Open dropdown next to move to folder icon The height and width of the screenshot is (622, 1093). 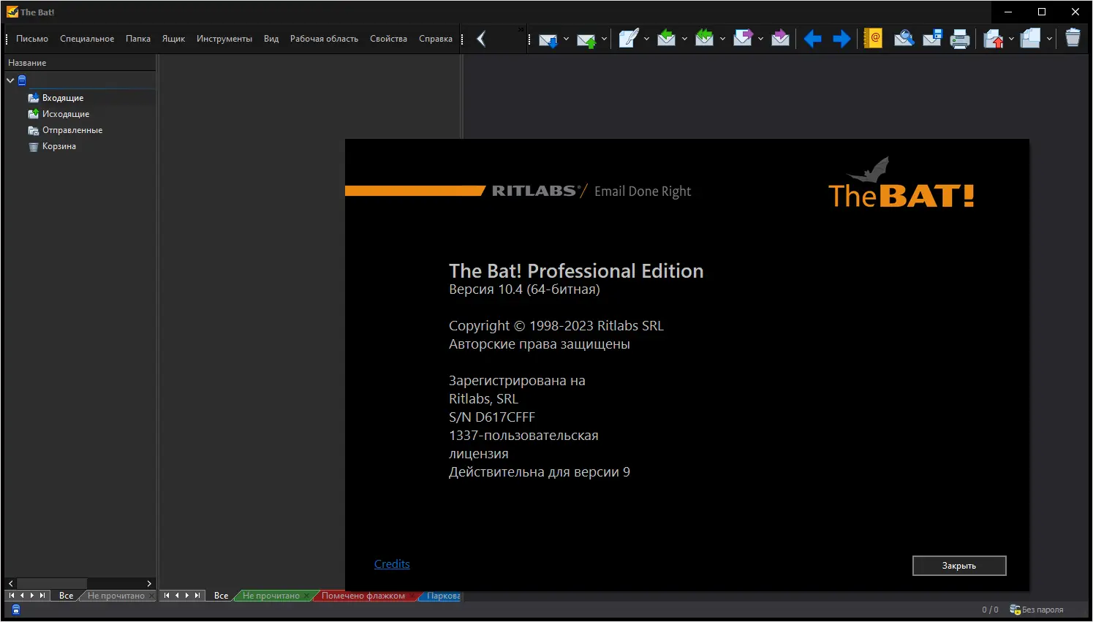tap(1011, 39)
